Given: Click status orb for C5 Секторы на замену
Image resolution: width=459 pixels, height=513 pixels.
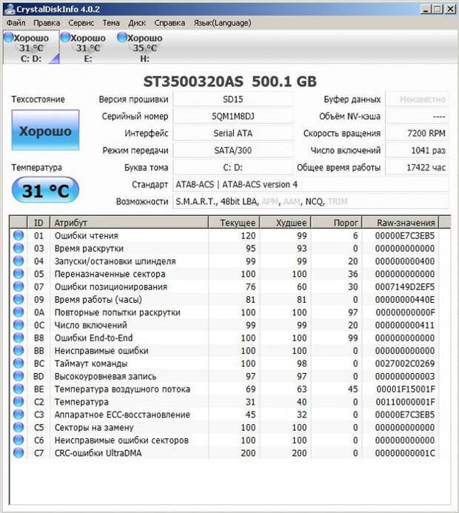Looking at the screenshot, I should point(19,427).
